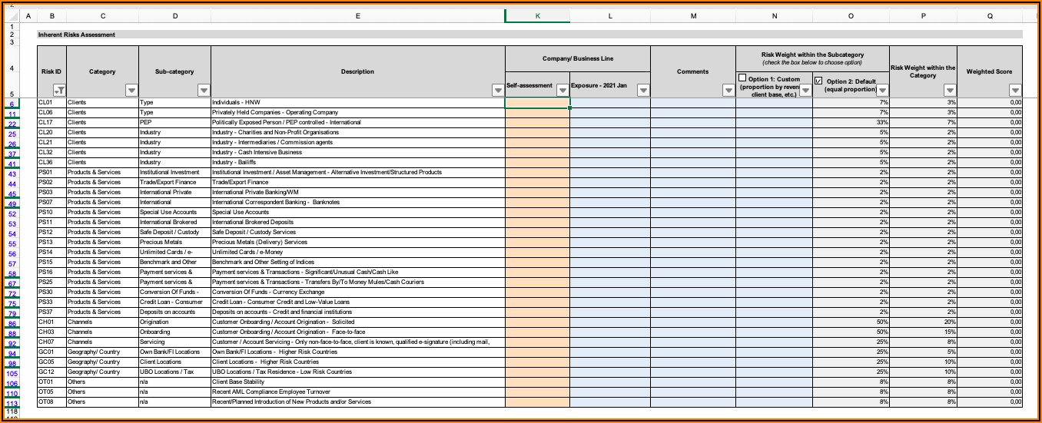Select row 6 header

12,103
